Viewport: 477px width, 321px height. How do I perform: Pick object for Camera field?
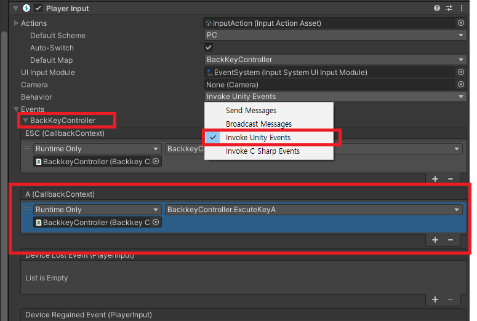[461, 84]
